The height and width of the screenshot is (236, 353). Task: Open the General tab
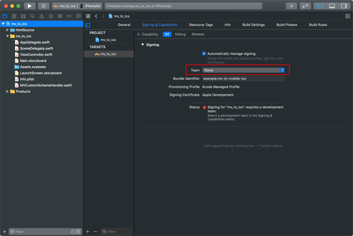[124, 25]
